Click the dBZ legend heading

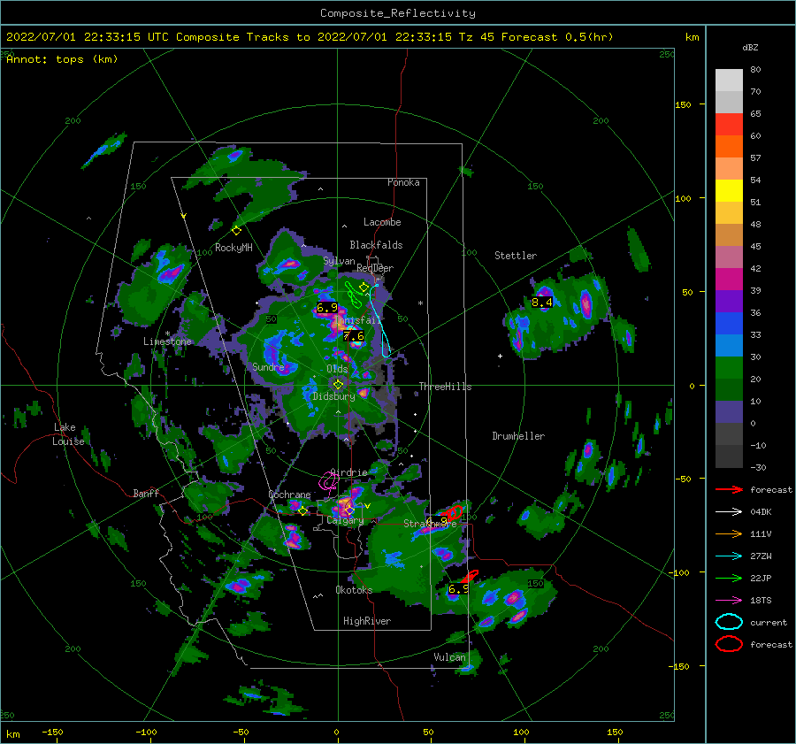[x=750, y=48]
